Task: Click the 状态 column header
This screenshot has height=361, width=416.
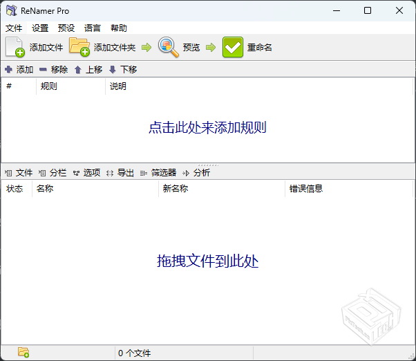Action: 17,189
